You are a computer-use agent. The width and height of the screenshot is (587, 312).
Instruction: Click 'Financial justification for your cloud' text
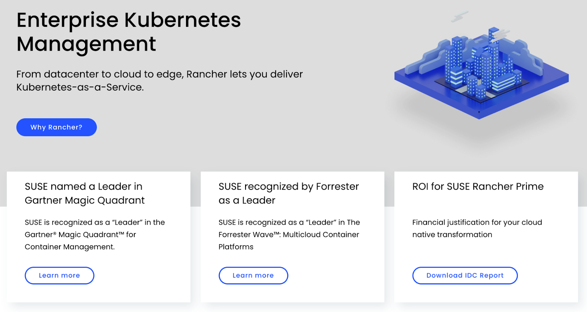[x=477, y=223]
